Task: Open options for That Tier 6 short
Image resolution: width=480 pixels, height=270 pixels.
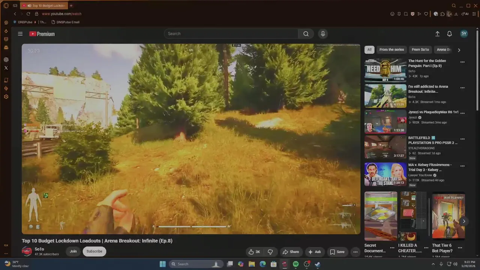Action: (460, 248)
